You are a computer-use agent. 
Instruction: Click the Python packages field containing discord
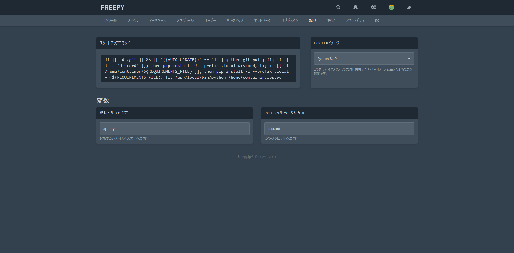339,129
